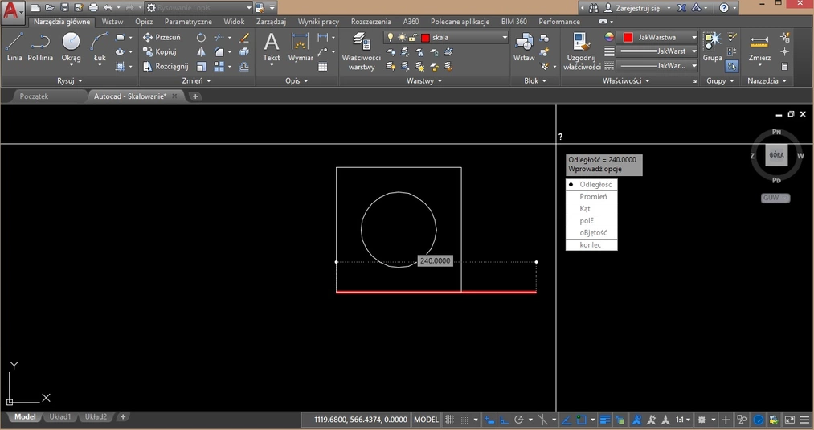Click the Zmierz (measure) tool
The image size is (814, 430).
click(759, 47)
